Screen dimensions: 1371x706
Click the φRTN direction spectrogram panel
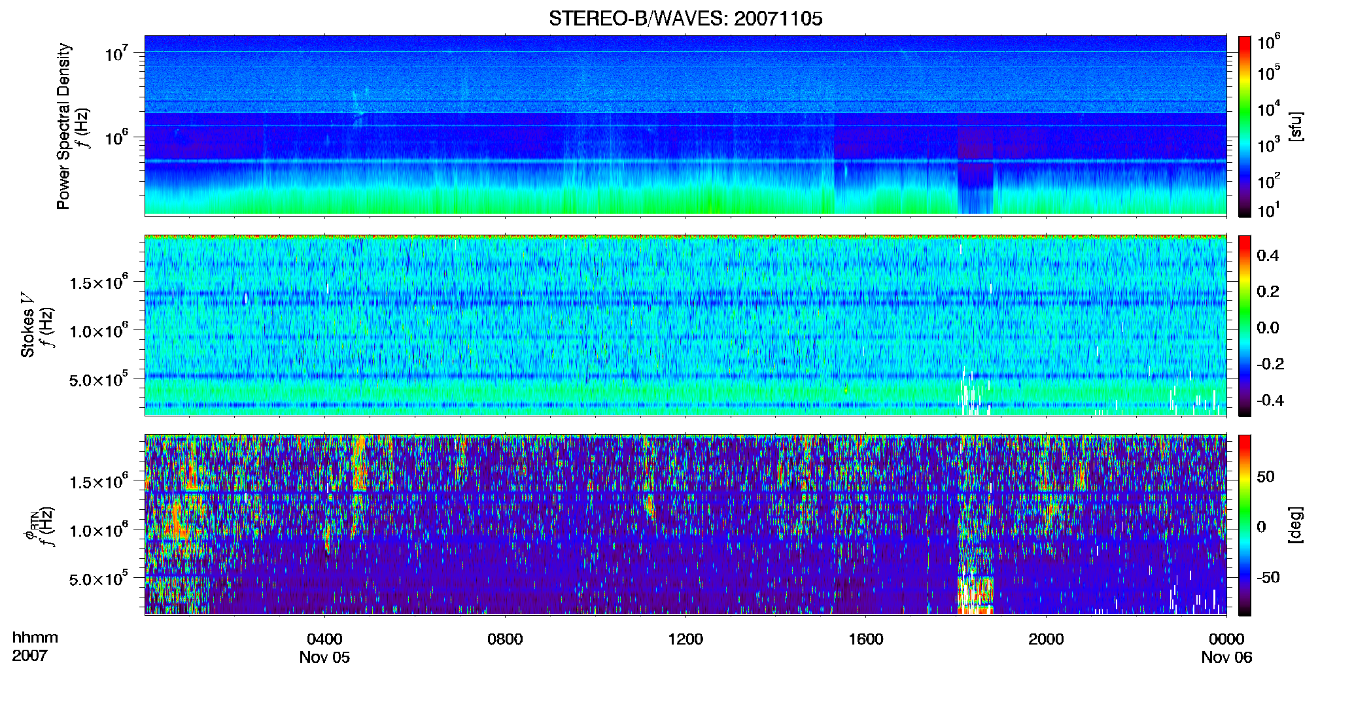(685, 524)
